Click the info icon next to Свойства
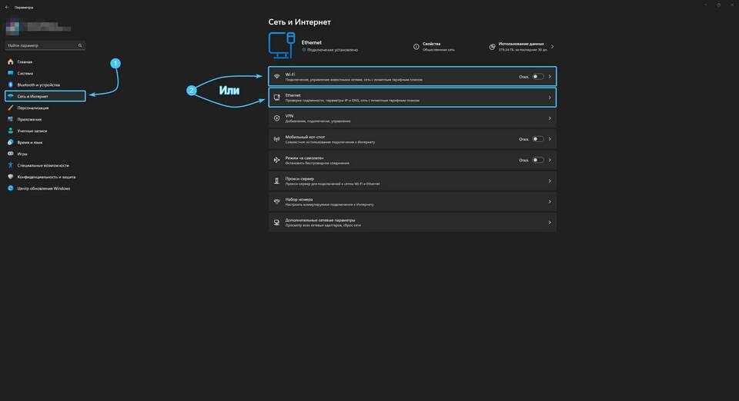739x401 pixels. [x=416, y=47]
